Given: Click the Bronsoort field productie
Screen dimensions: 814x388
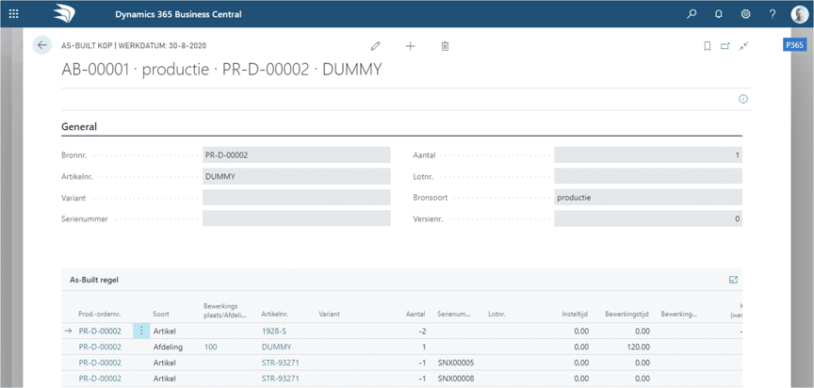Looking at the screenshot, I should [x=648, y=198].
